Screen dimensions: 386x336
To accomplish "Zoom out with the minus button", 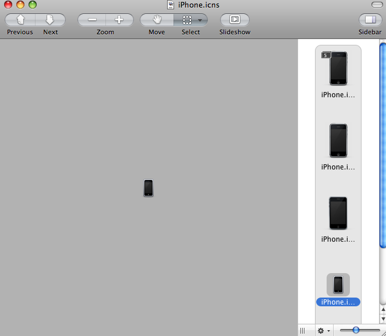I will click(92, 20).
